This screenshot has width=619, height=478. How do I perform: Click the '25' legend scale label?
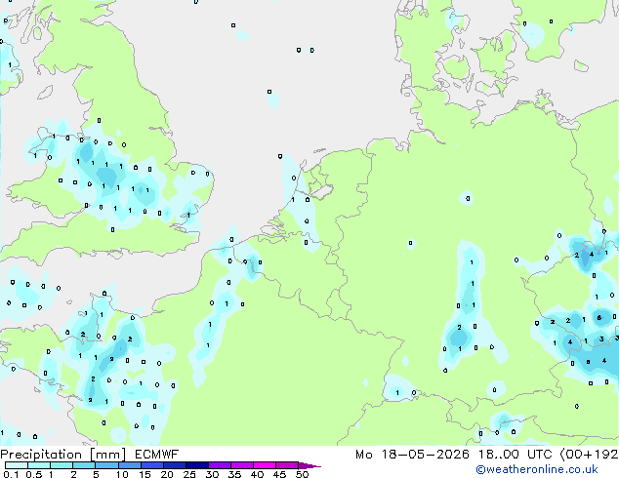click(189, 474)
